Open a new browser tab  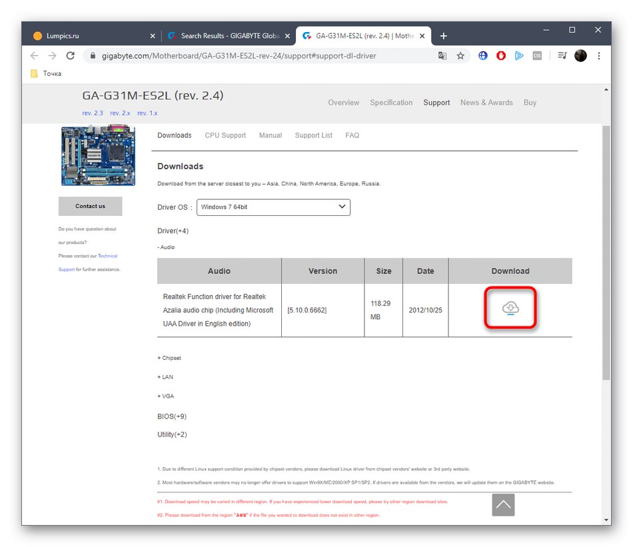[x=443, y=36]
